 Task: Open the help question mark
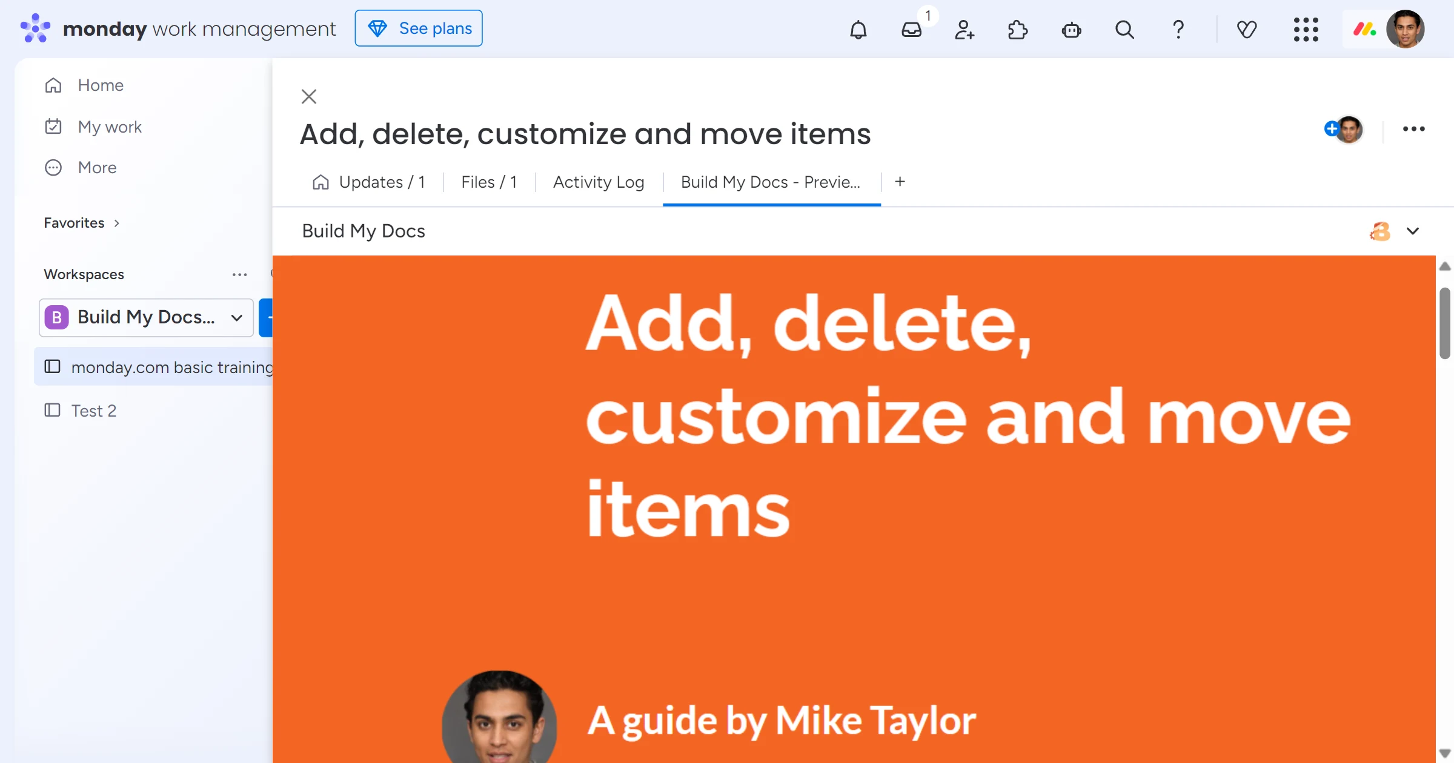(x=1178, y=29)
